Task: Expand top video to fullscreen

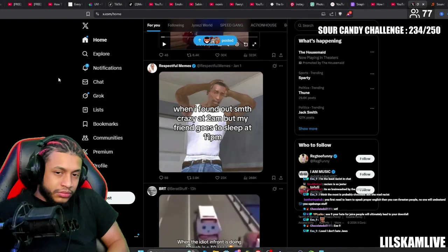Action: coord(254,44)
